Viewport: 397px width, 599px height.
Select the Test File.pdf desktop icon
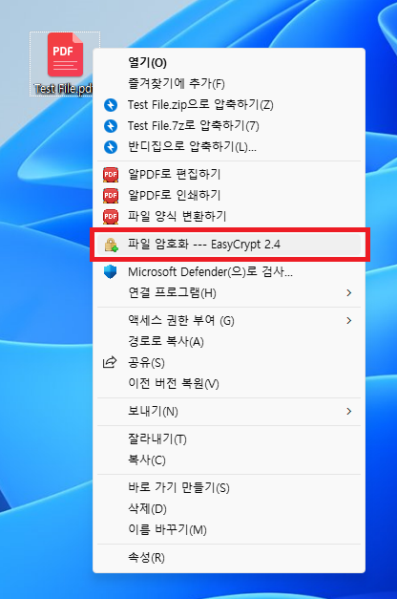65,63
